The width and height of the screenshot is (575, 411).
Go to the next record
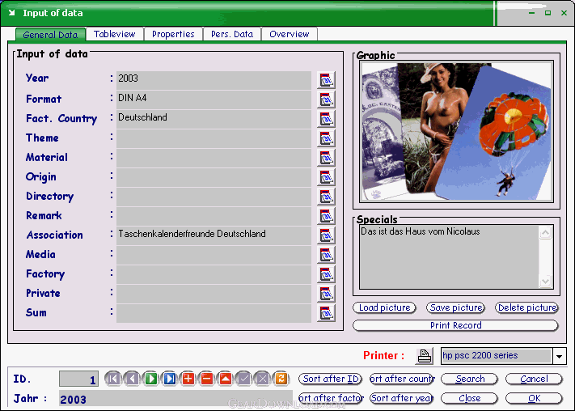150,379
